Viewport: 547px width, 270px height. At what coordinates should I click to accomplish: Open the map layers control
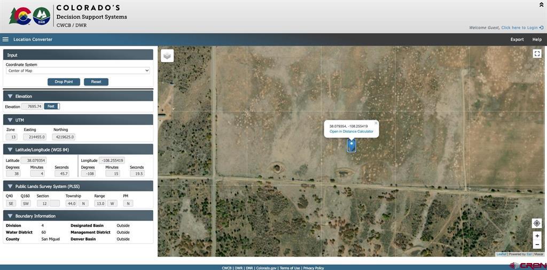point(167,56)
